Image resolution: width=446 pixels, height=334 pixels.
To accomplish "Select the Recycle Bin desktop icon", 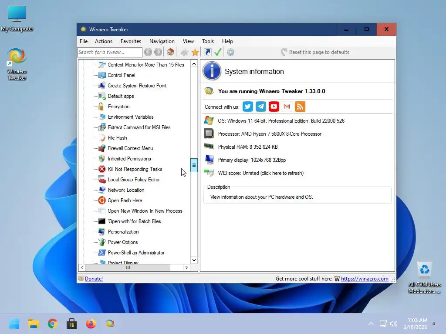I will coord(424,278).
